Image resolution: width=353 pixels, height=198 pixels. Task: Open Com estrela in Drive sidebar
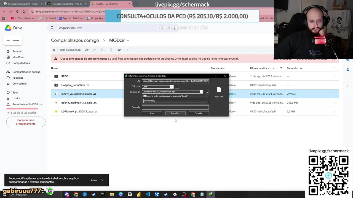click(x=19, y=84)
